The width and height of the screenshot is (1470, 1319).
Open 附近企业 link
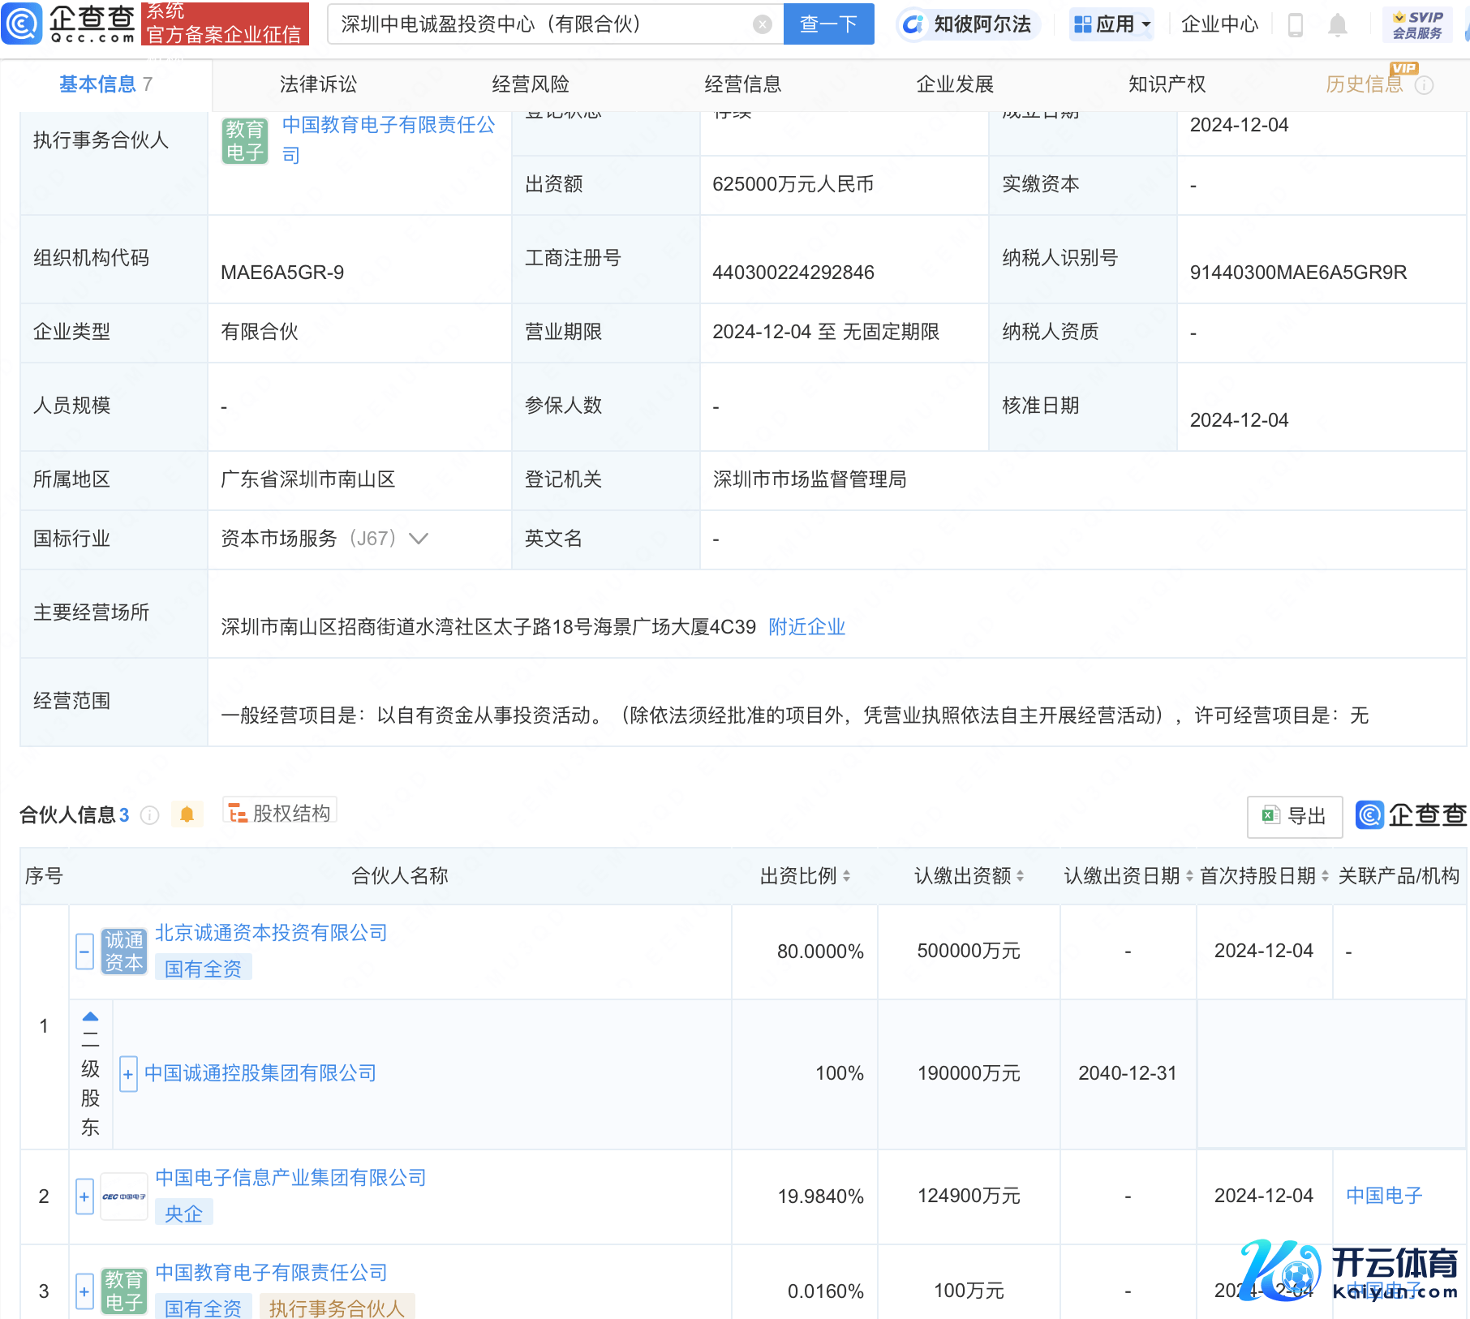(806, 627)
